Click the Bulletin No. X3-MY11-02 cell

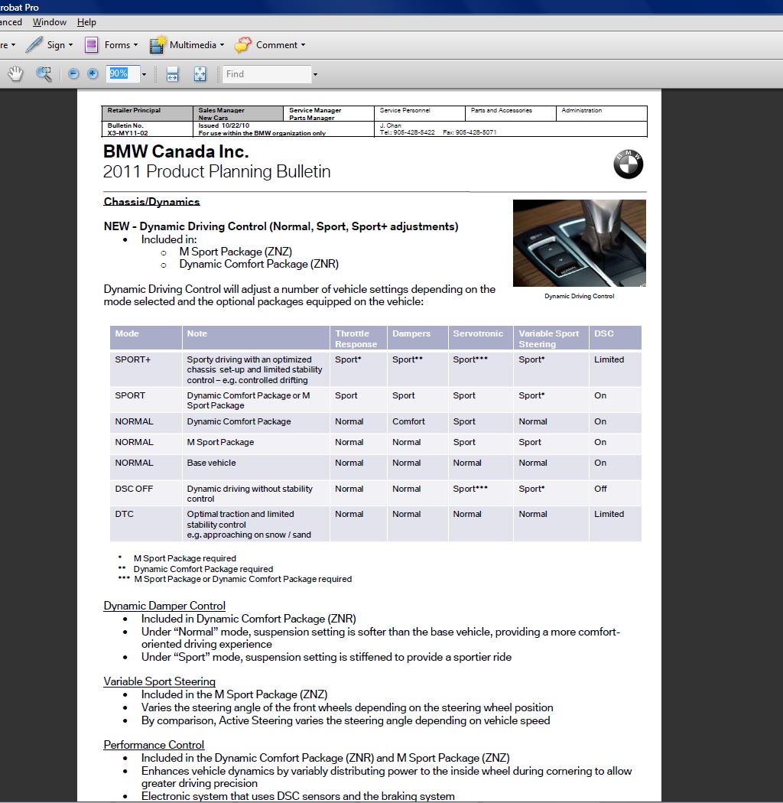click(x=148, y=129)
